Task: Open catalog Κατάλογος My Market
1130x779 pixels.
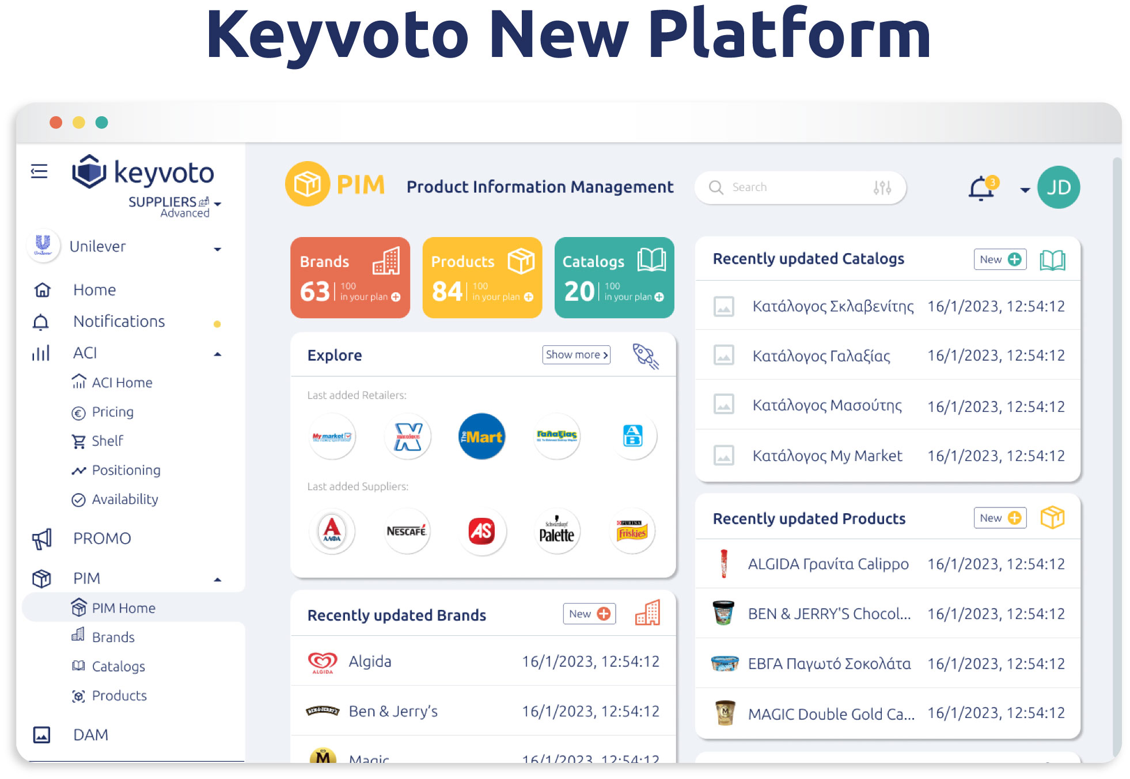Action: 888,456
